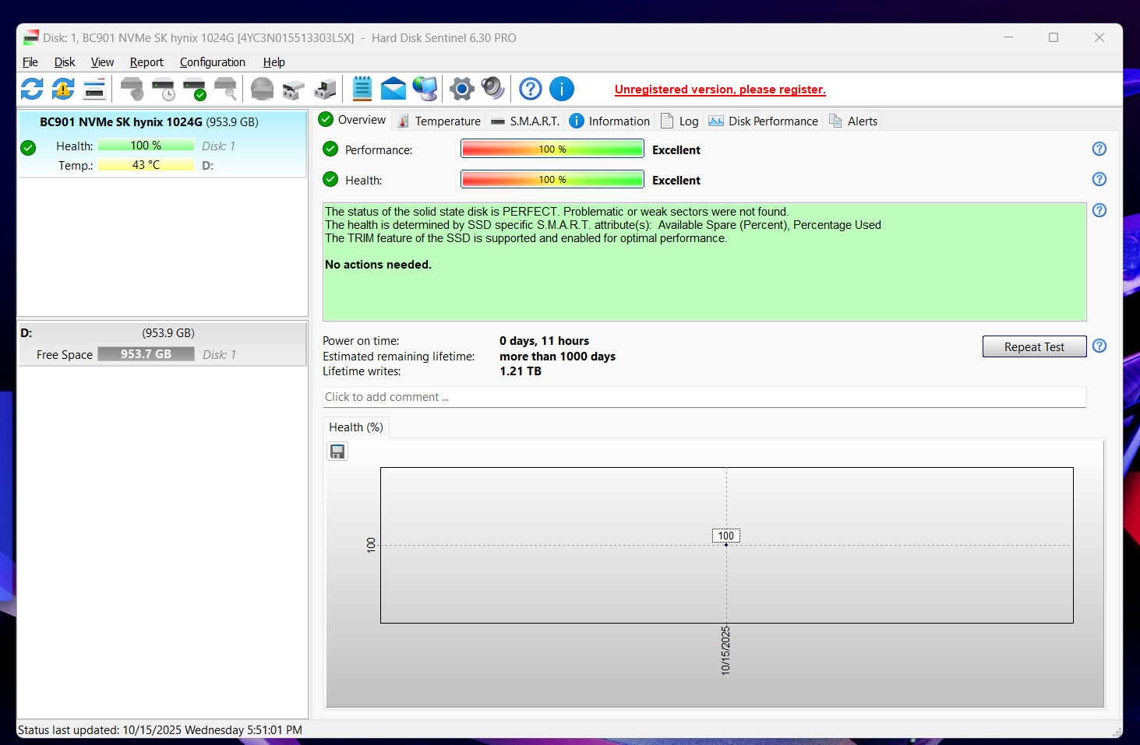Maximize the Hard Disk Sentinel window
1140x745 pixels.
(1054, 37)
